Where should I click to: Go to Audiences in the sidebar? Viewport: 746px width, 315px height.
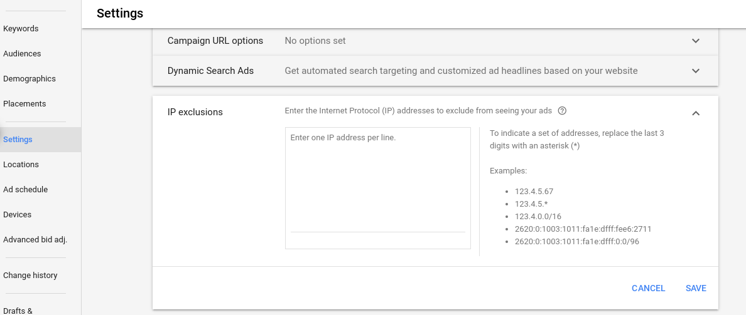tap(22, 54)
